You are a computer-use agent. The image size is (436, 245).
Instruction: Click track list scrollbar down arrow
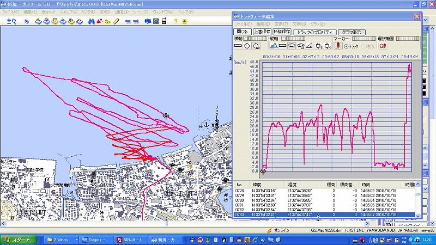pyautogui.click(x=417, y=215)
